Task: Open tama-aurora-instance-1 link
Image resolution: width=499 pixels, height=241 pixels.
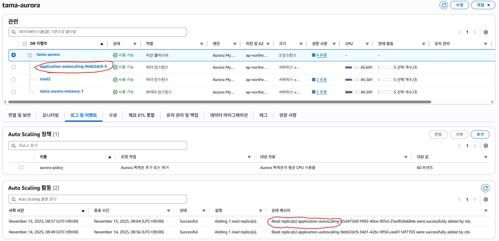Action: coord(62,91)
